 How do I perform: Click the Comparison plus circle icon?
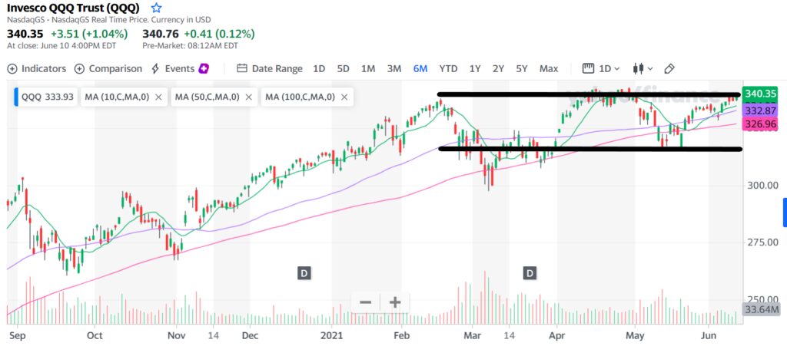pos(79,69)
